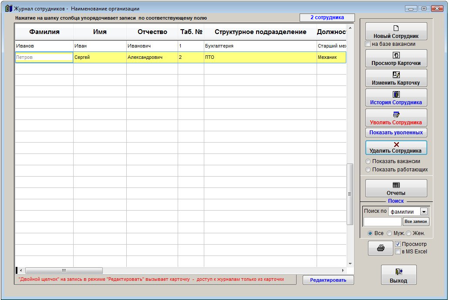The image size is (449, 300).
Task: Sort by the 'Имя' column header
Action: (x=100, y=32)
